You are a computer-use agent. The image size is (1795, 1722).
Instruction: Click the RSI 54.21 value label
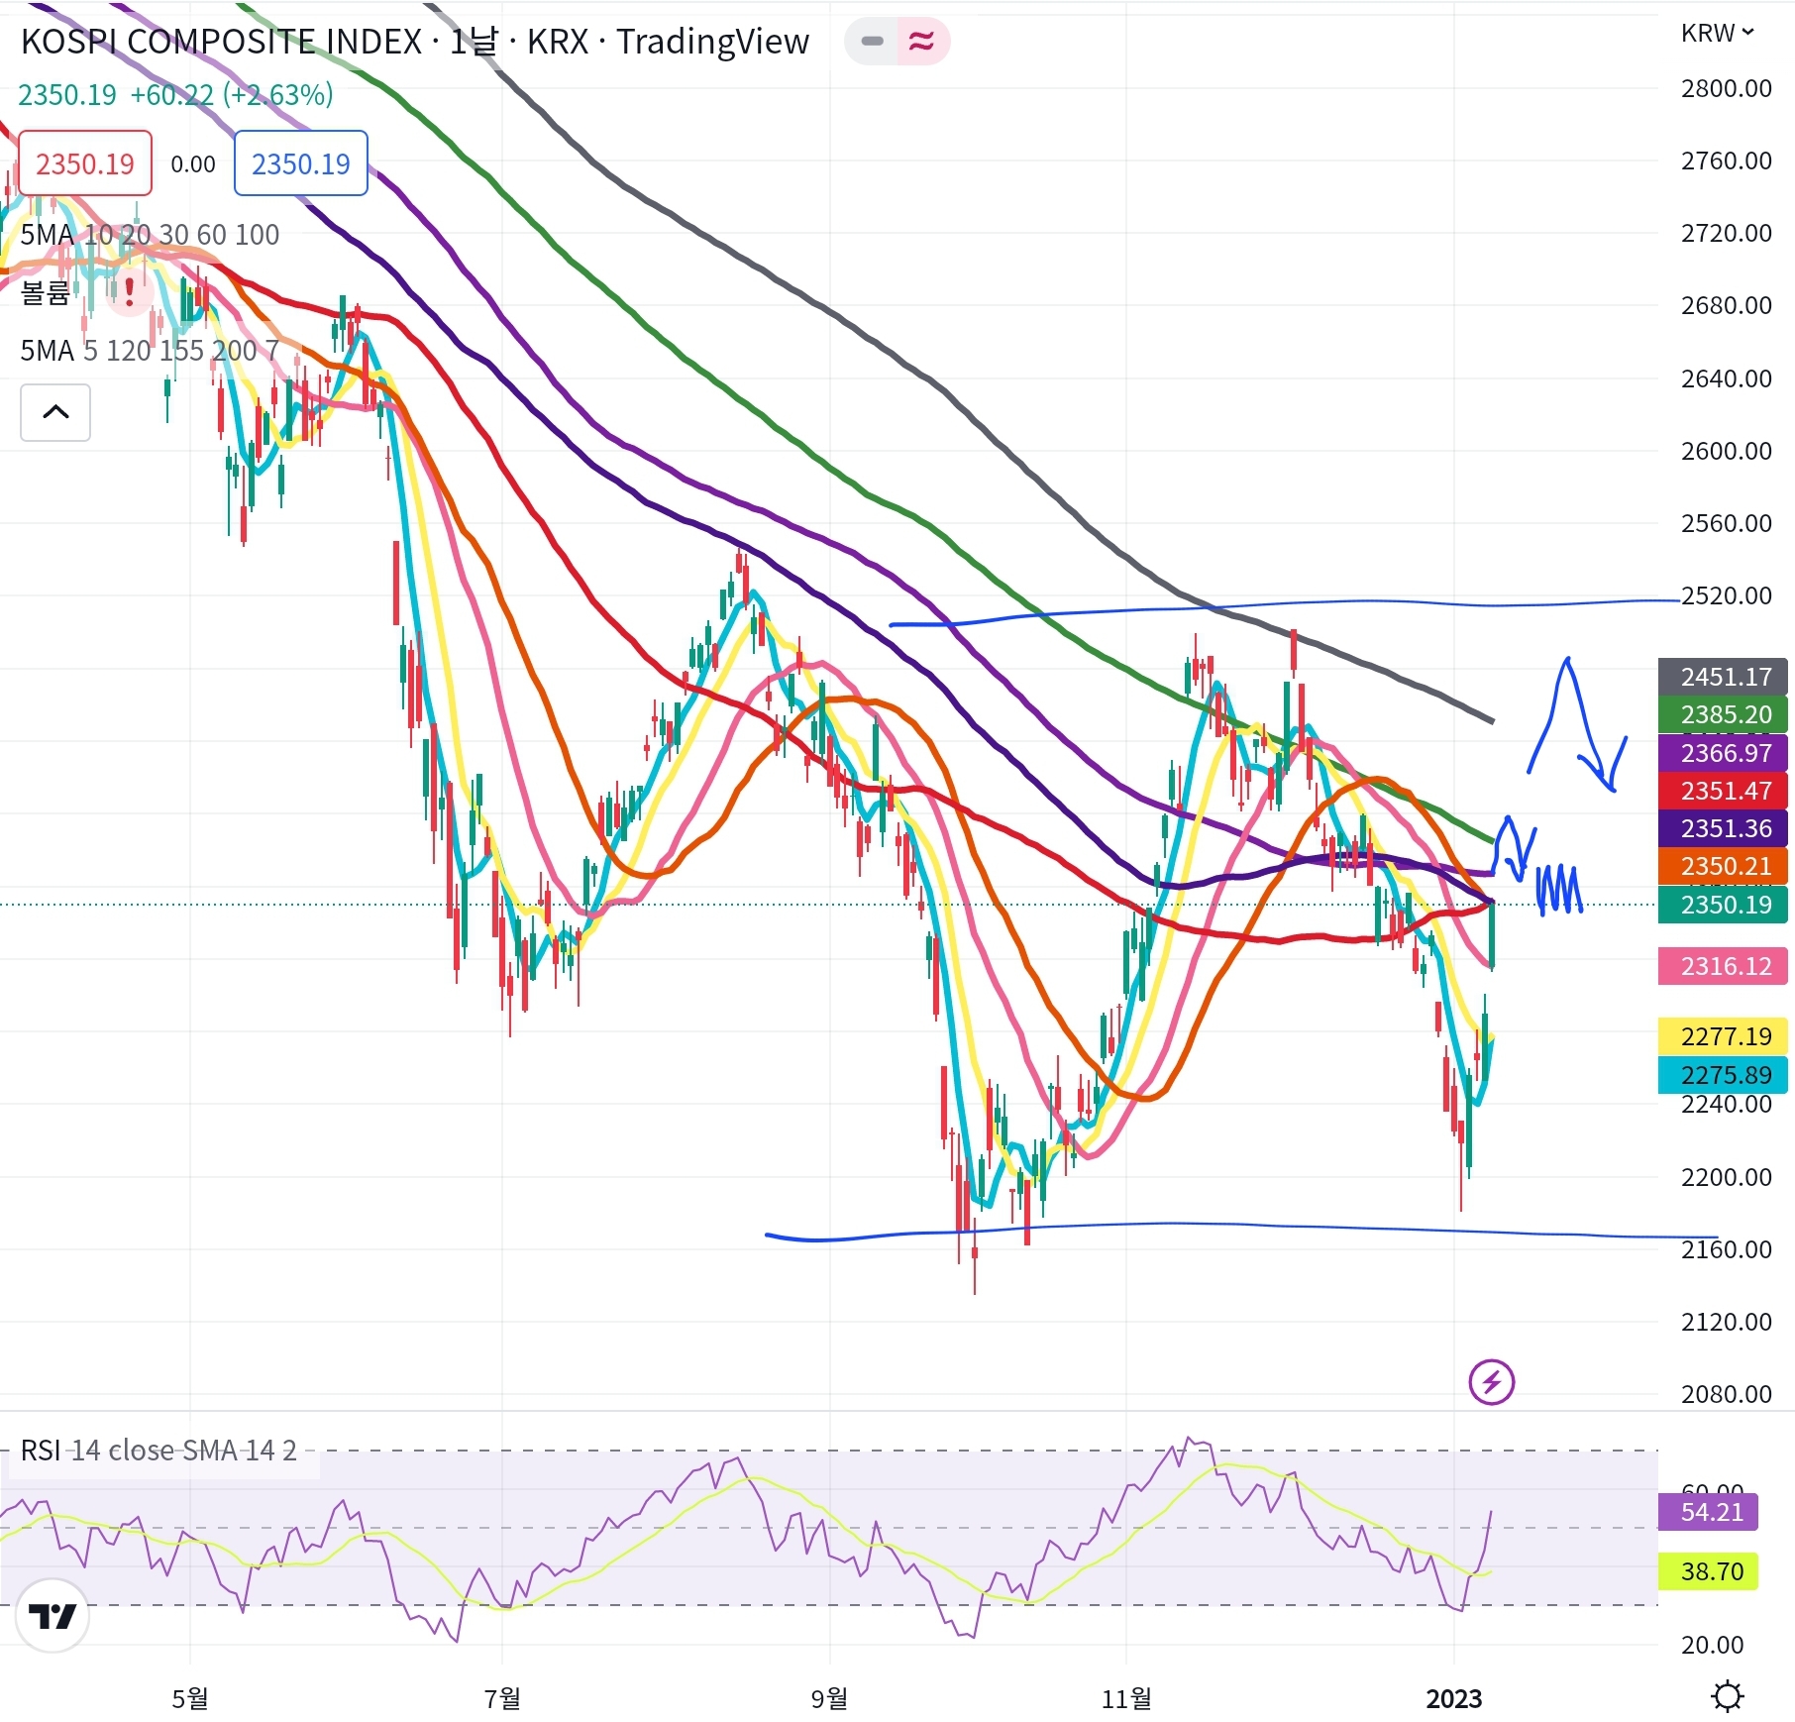coord(1708,1512)
